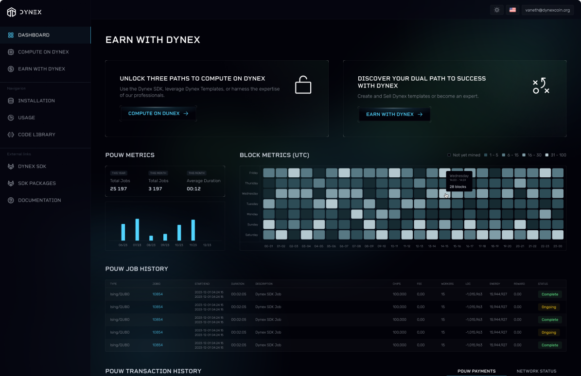
Task: Click the '28 blocks' heatmap tooltip
Action: click(x=459, y=181)
